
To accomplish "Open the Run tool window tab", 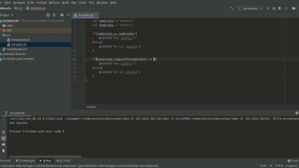I will (45, 161).
